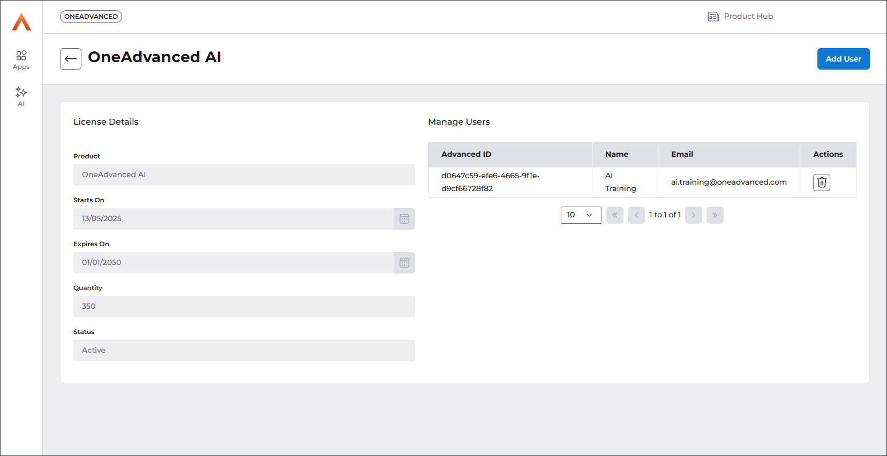The height and width of the screenshot is (456, 887).
Task: Open the Starts On calendar picker
Action: pos(404,219)
